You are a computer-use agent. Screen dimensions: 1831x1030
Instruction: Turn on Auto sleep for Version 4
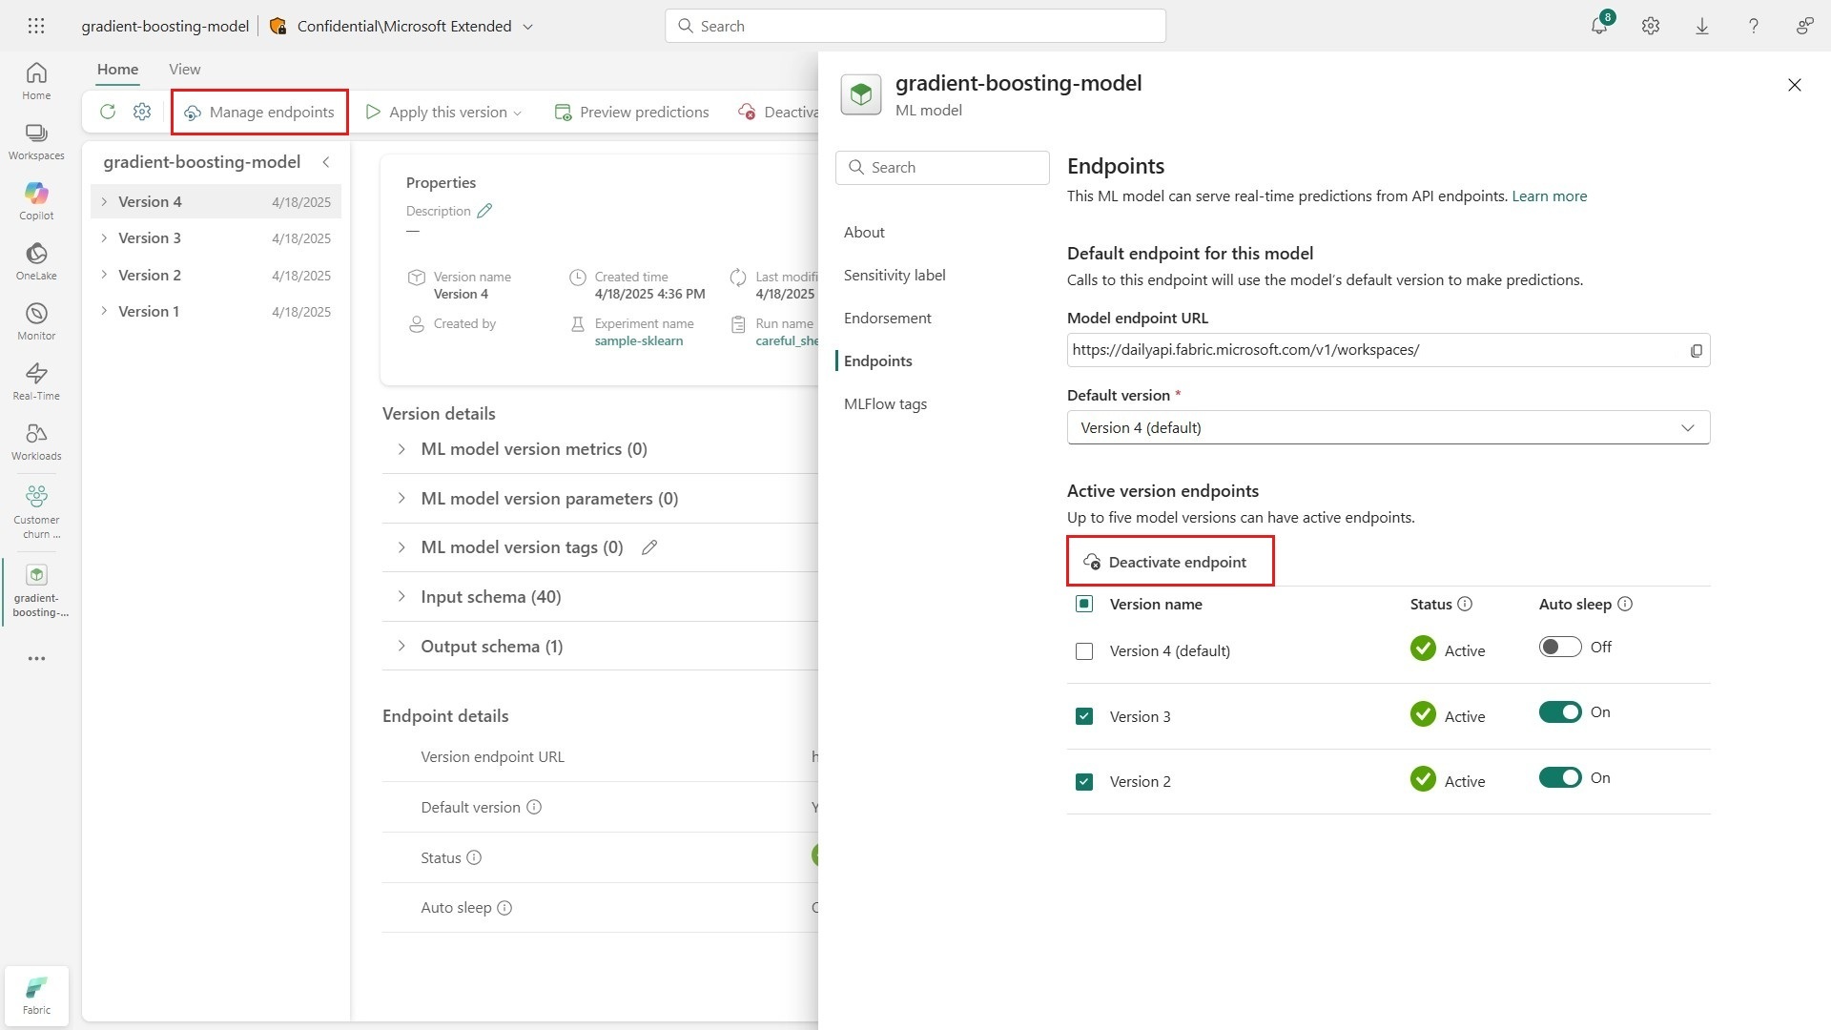[1560, 648]
